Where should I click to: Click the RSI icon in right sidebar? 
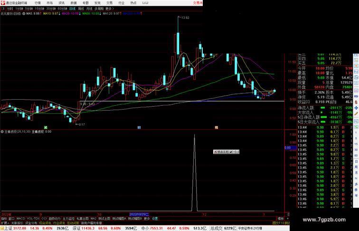click(356, 96)
